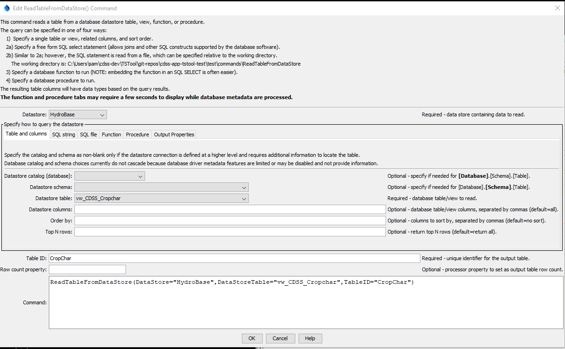Click the 'Table ID:' label
The image size is (565, 349).
point(37,258)
